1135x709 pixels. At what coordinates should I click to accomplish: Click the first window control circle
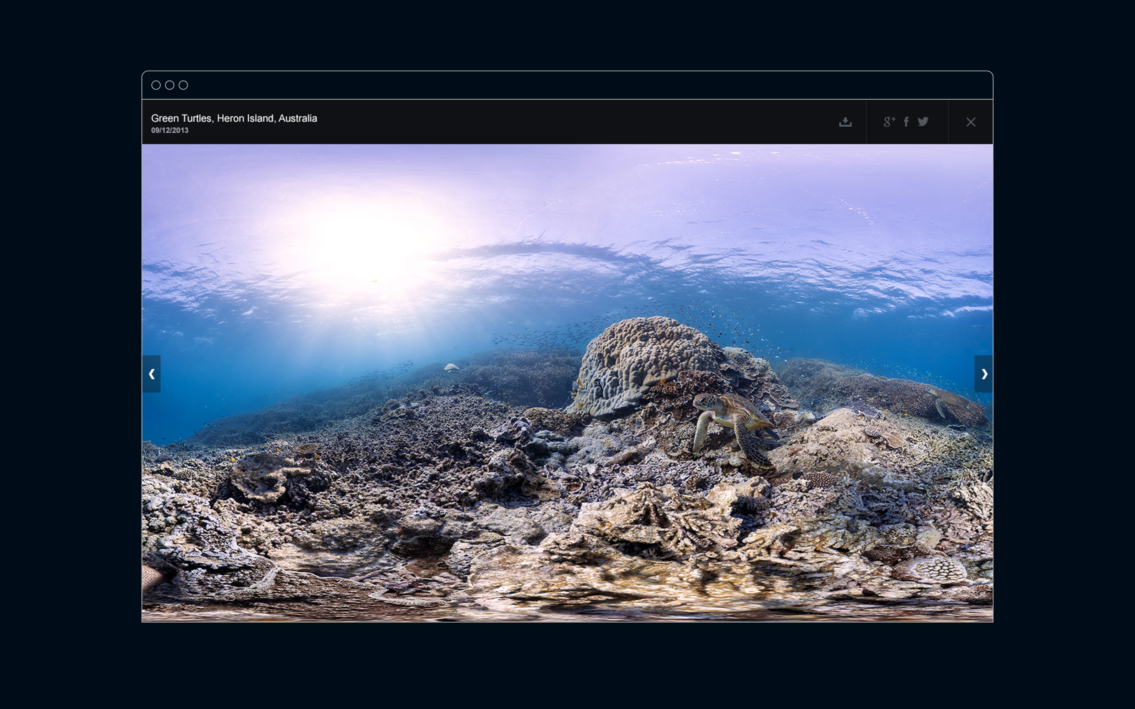156,85
